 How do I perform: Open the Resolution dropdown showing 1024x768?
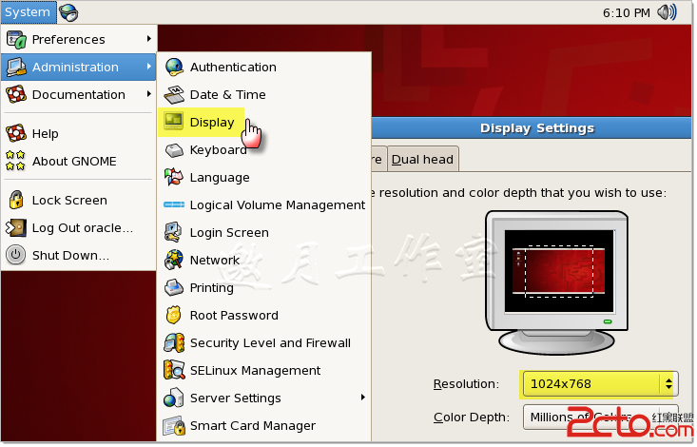pyautogui.click(x=600, y=384)
